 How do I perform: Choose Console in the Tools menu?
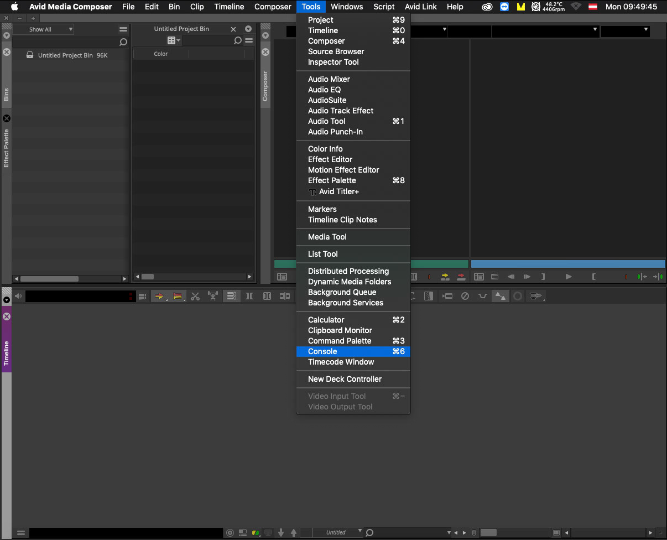tap(353, 351)
